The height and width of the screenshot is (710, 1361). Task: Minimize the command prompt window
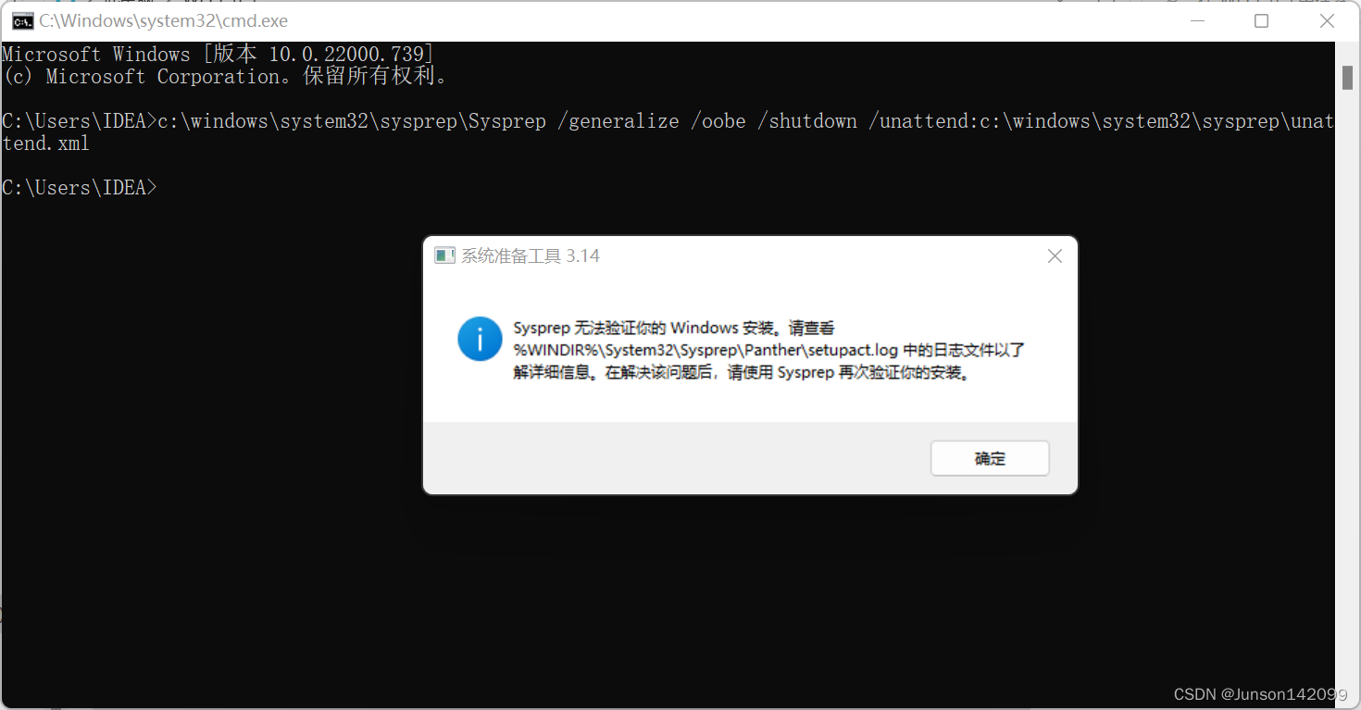(x=1197, y=20)
